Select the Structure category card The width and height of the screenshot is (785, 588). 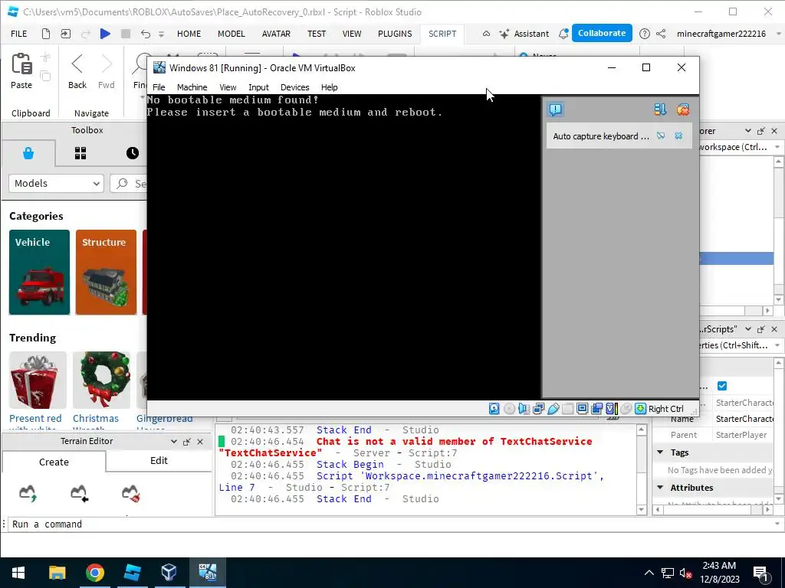[106, 273]
